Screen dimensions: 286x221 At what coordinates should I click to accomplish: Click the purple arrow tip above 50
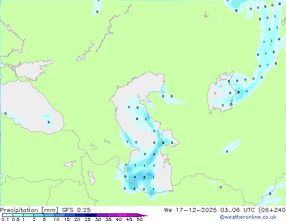coord(143,215)
